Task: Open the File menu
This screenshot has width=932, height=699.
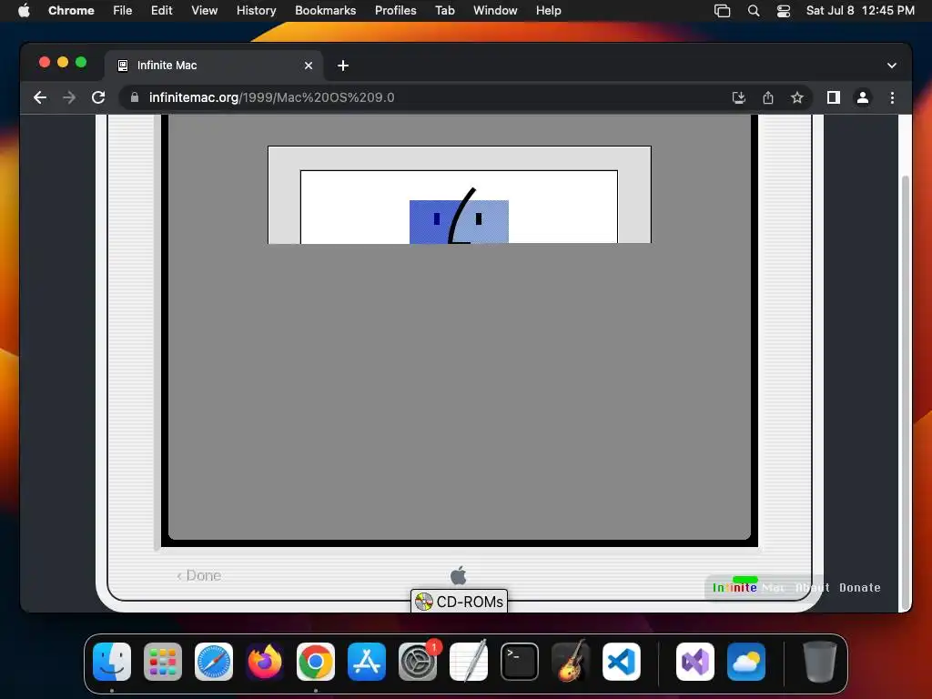Action: point(123,10)
